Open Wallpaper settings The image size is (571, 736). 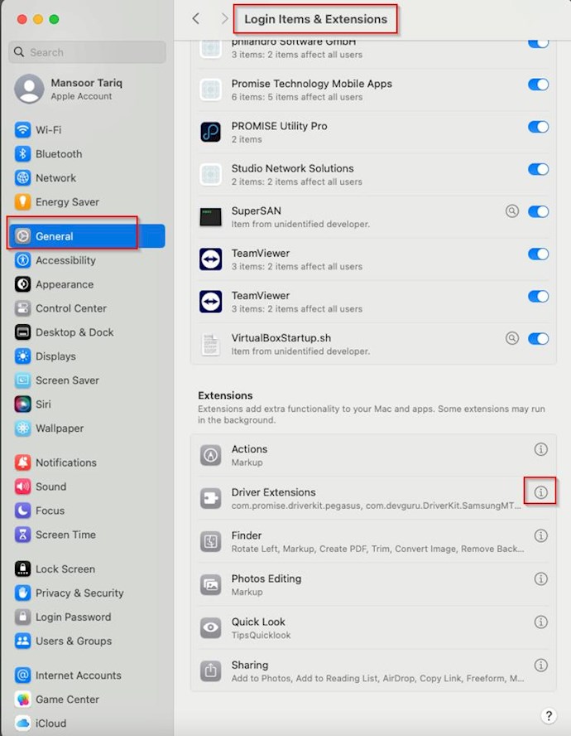[49, 428]
